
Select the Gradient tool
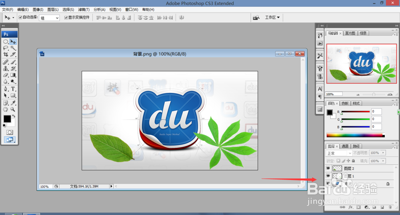coord(13,75)
